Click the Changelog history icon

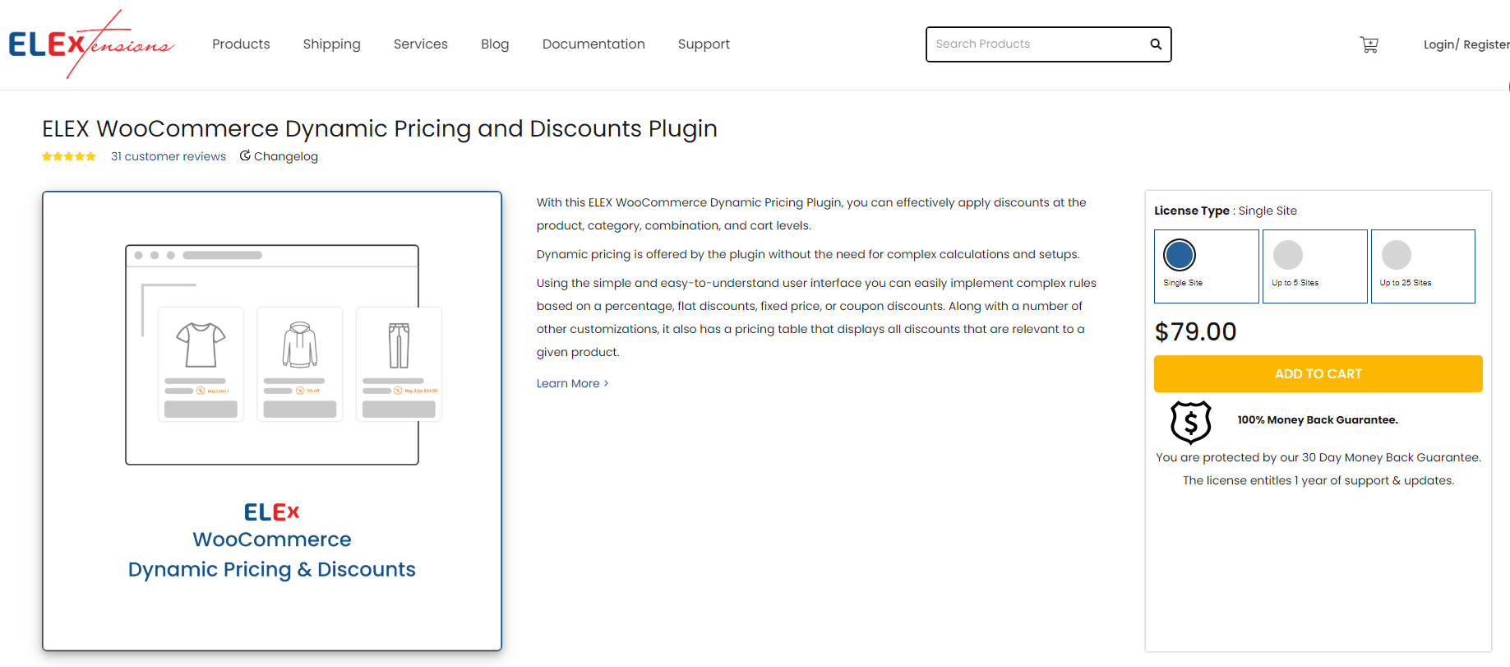point(245,155)
